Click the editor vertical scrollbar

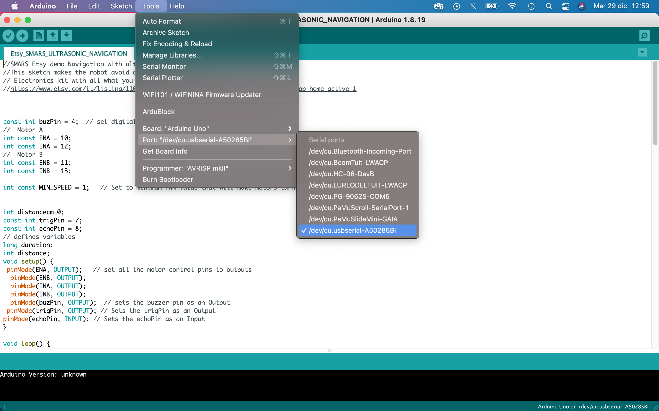(655, 103)
